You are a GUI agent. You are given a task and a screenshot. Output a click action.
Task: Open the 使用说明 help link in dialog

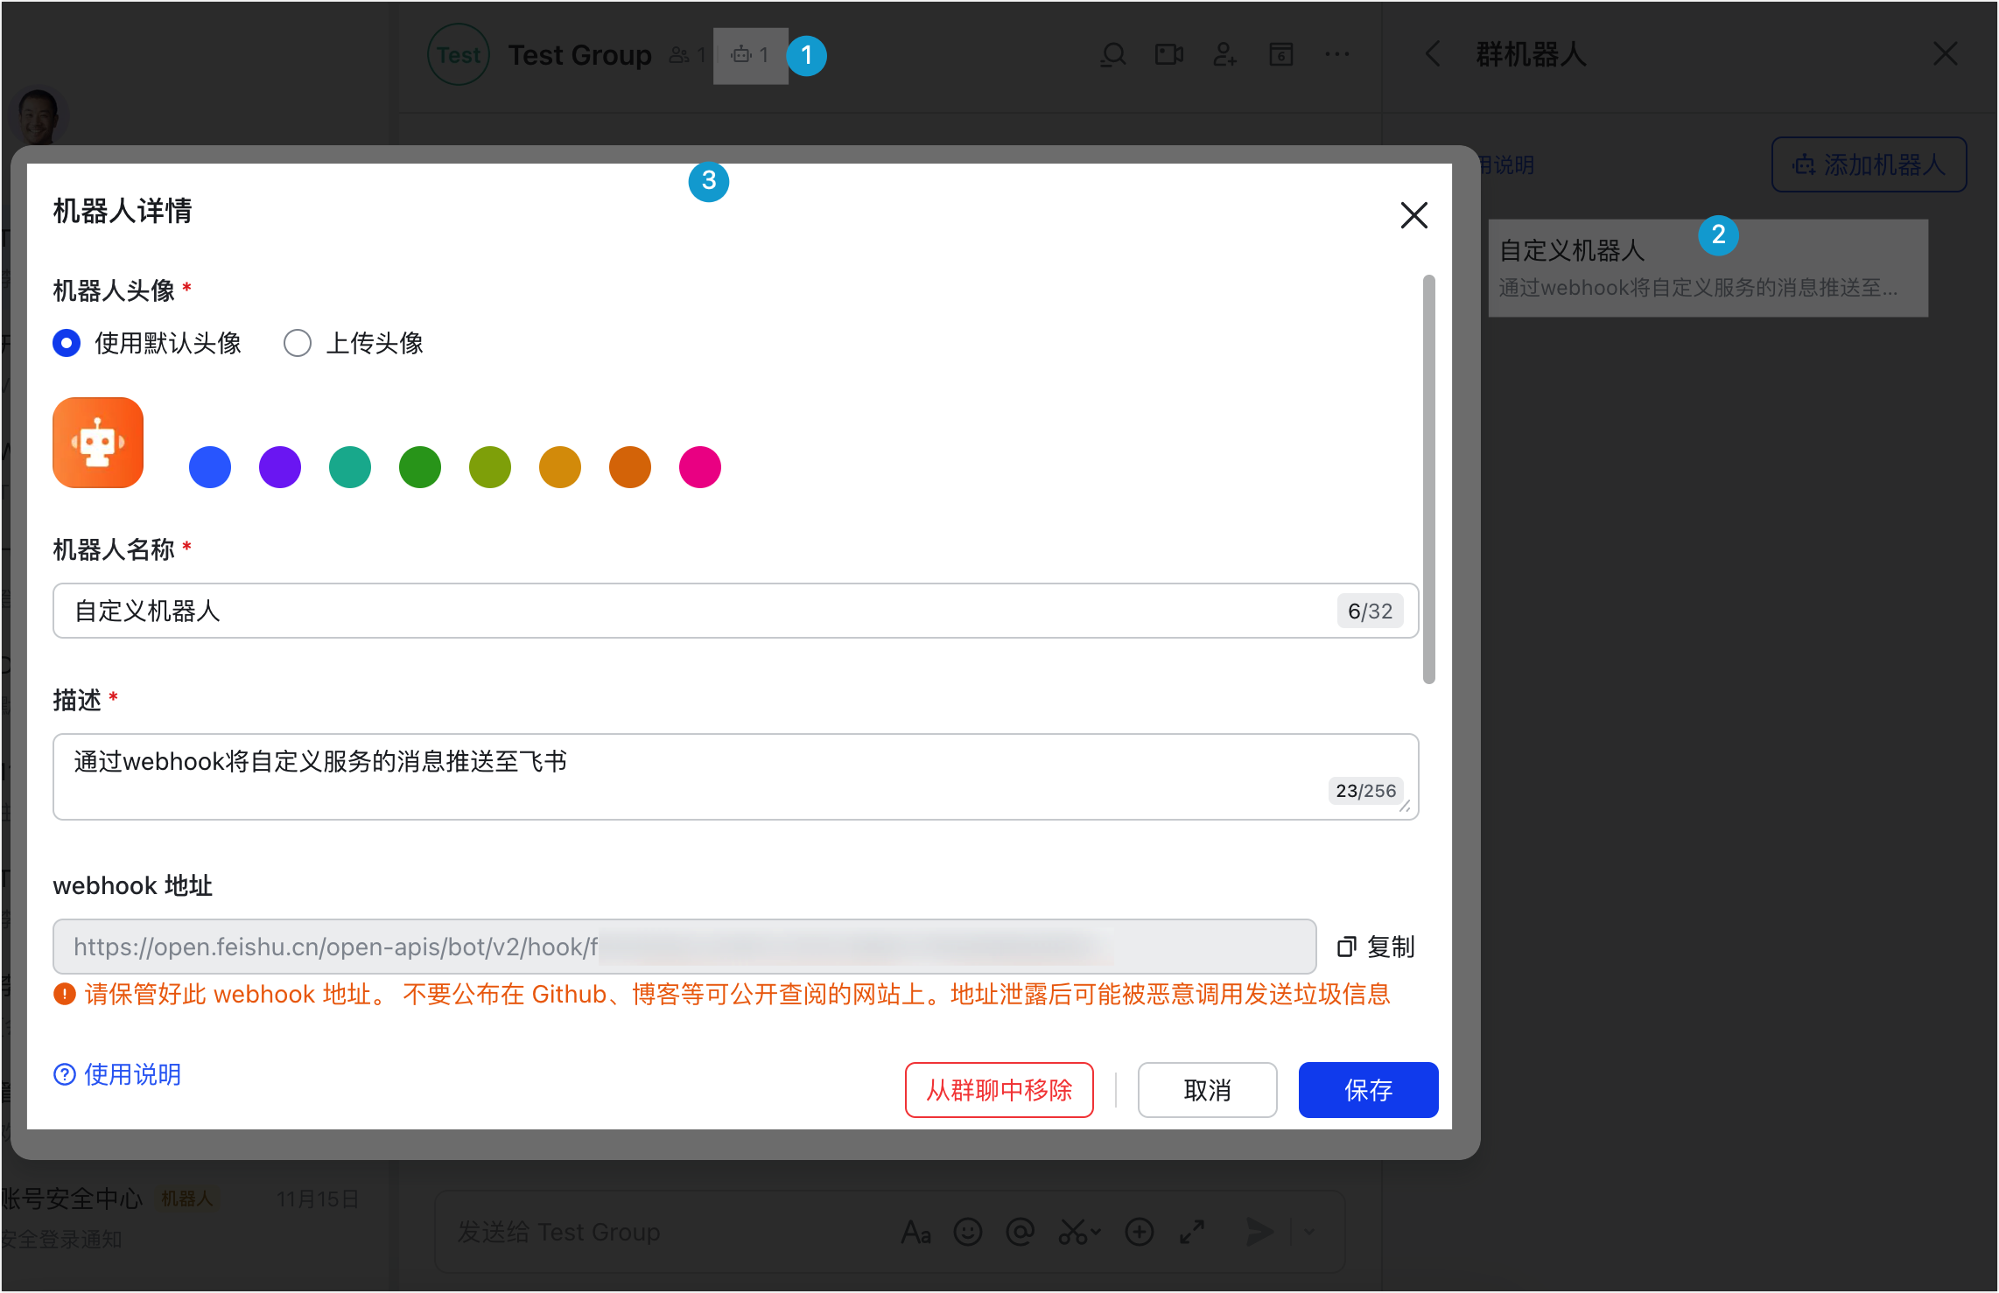117,1074
